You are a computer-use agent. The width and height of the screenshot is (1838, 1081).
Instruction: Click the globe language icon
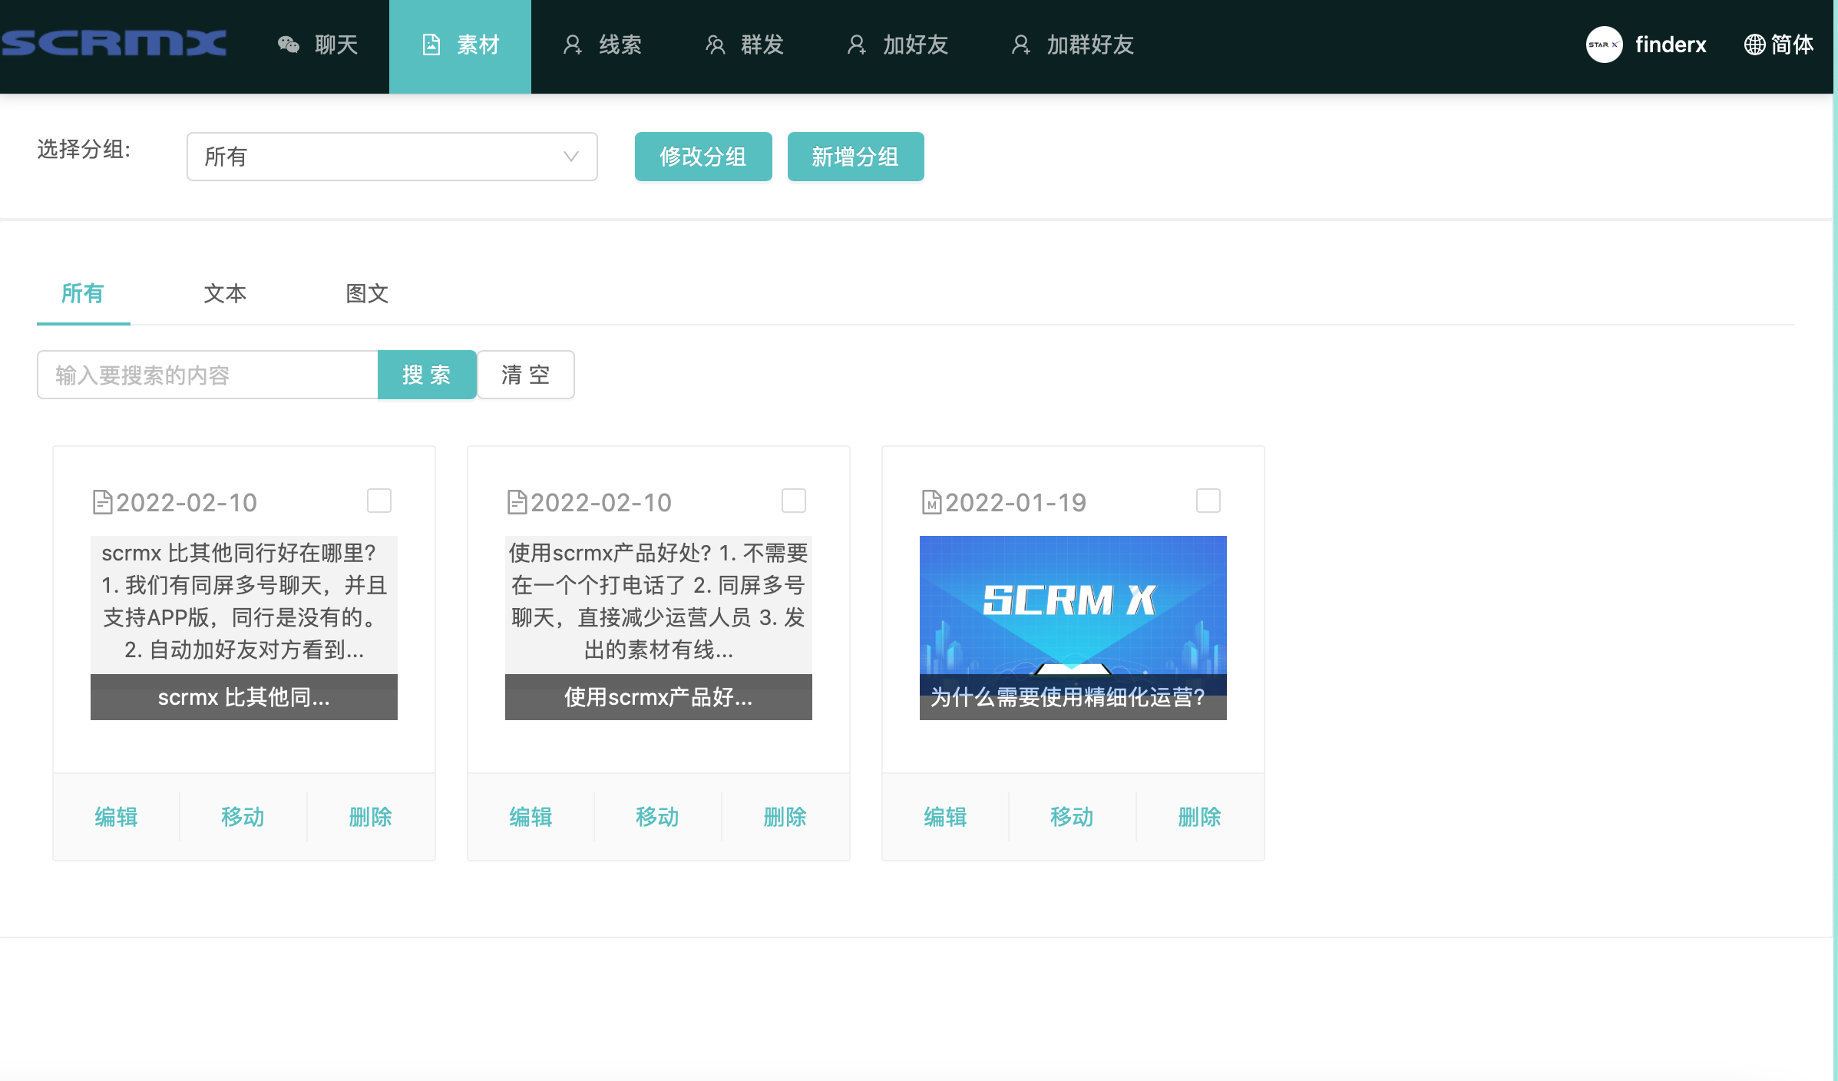(1754, 45)
